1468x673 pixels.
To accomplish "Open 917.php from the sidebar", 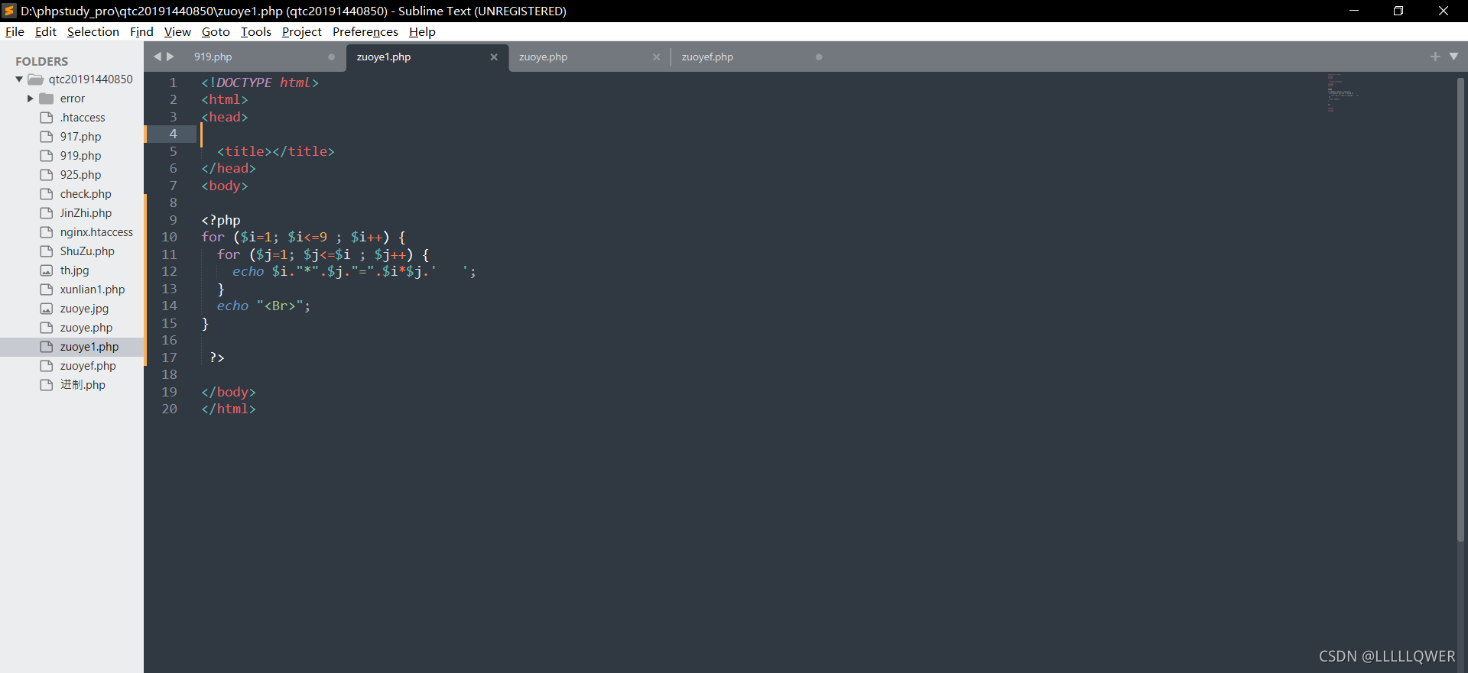I will click(x=80, y=137).
